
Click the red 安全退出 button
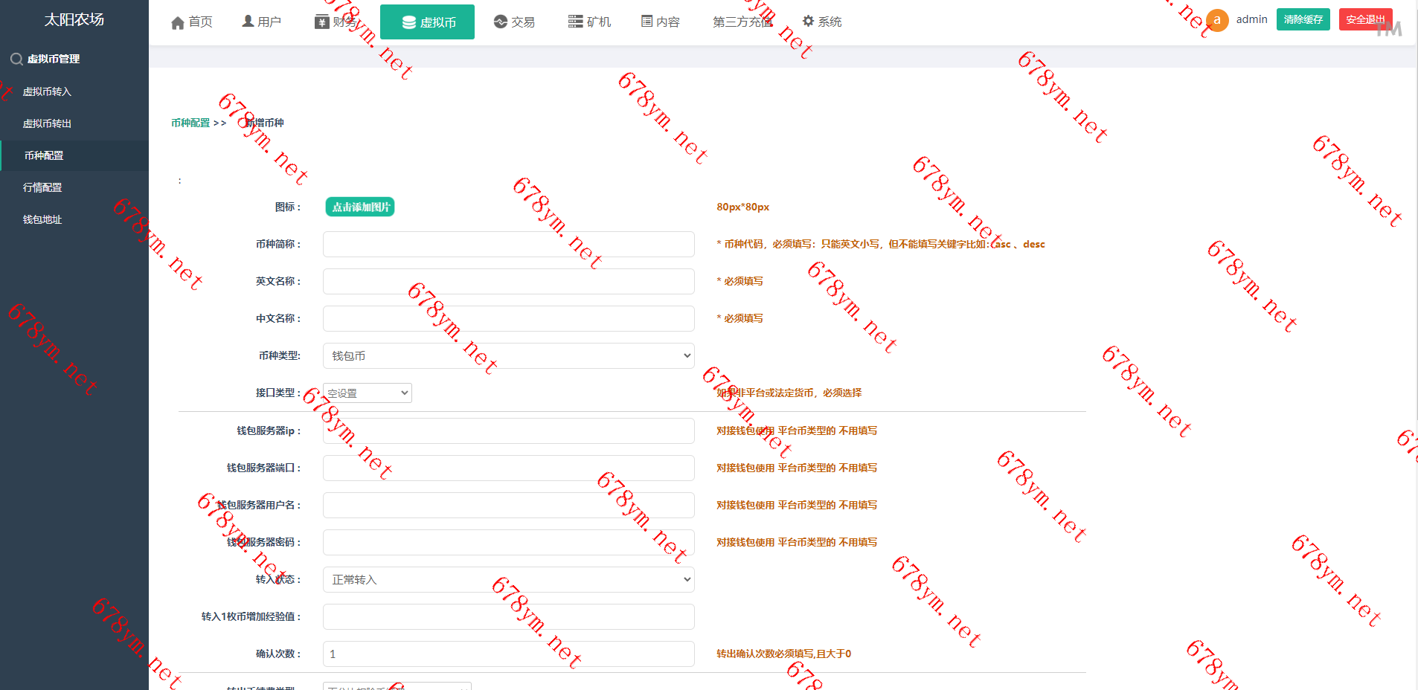(1365, 19)
